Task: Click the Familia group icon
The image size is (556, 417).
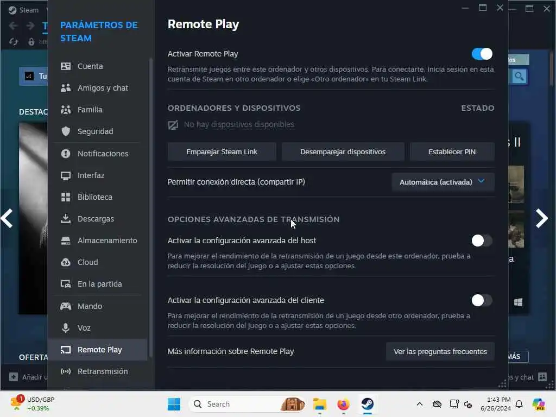Action: point(66,110)
